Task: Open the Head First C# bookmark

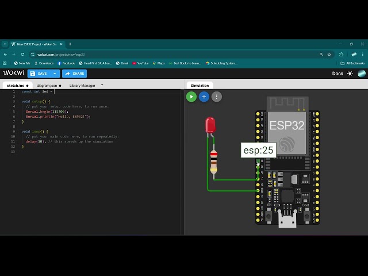Action: point(95,63)
